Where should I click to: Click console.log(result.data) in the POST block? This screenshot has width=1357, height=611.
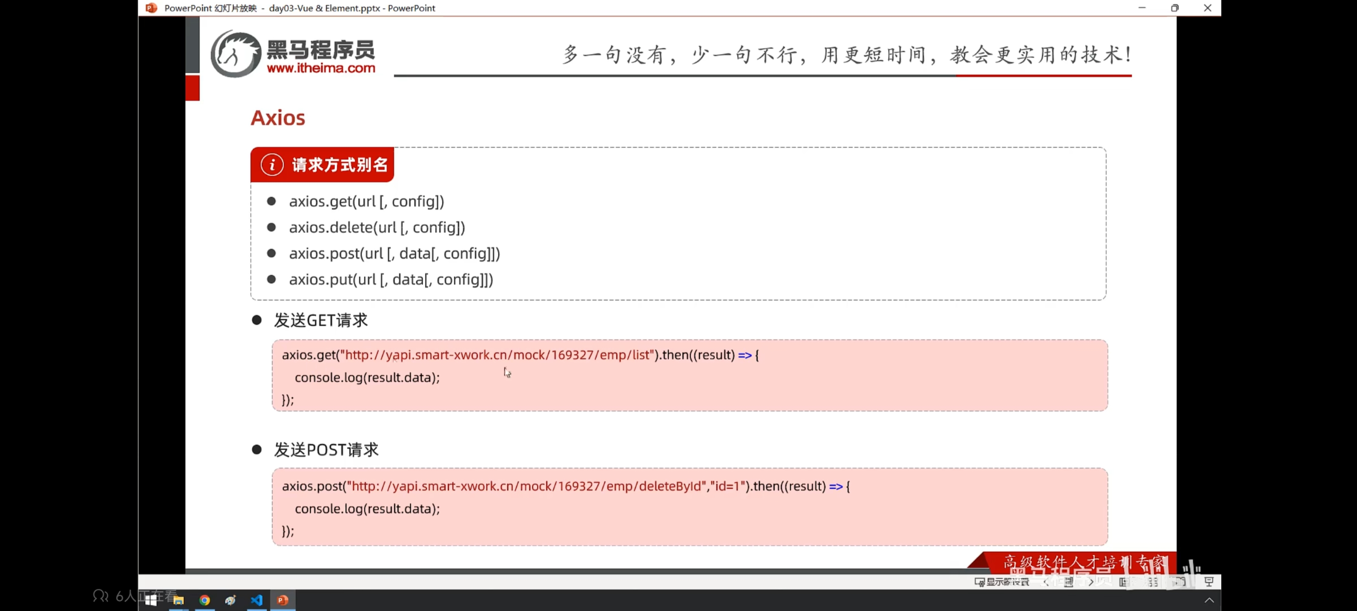pyautogui.click(x=367, y=509)
